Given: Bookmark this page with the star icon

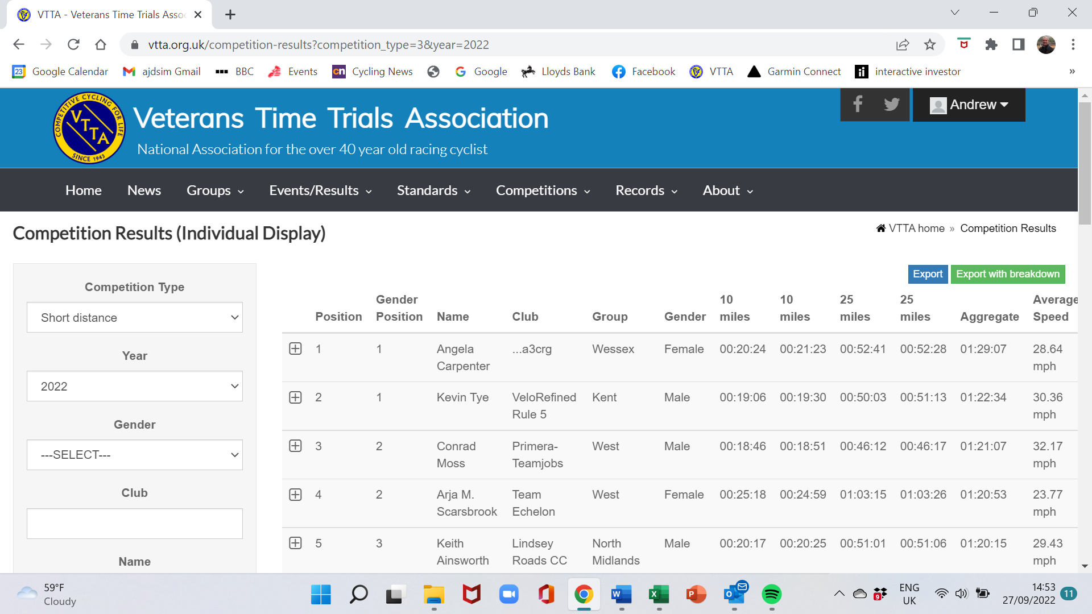Looking at the screenshot, I should coord(930,44).
